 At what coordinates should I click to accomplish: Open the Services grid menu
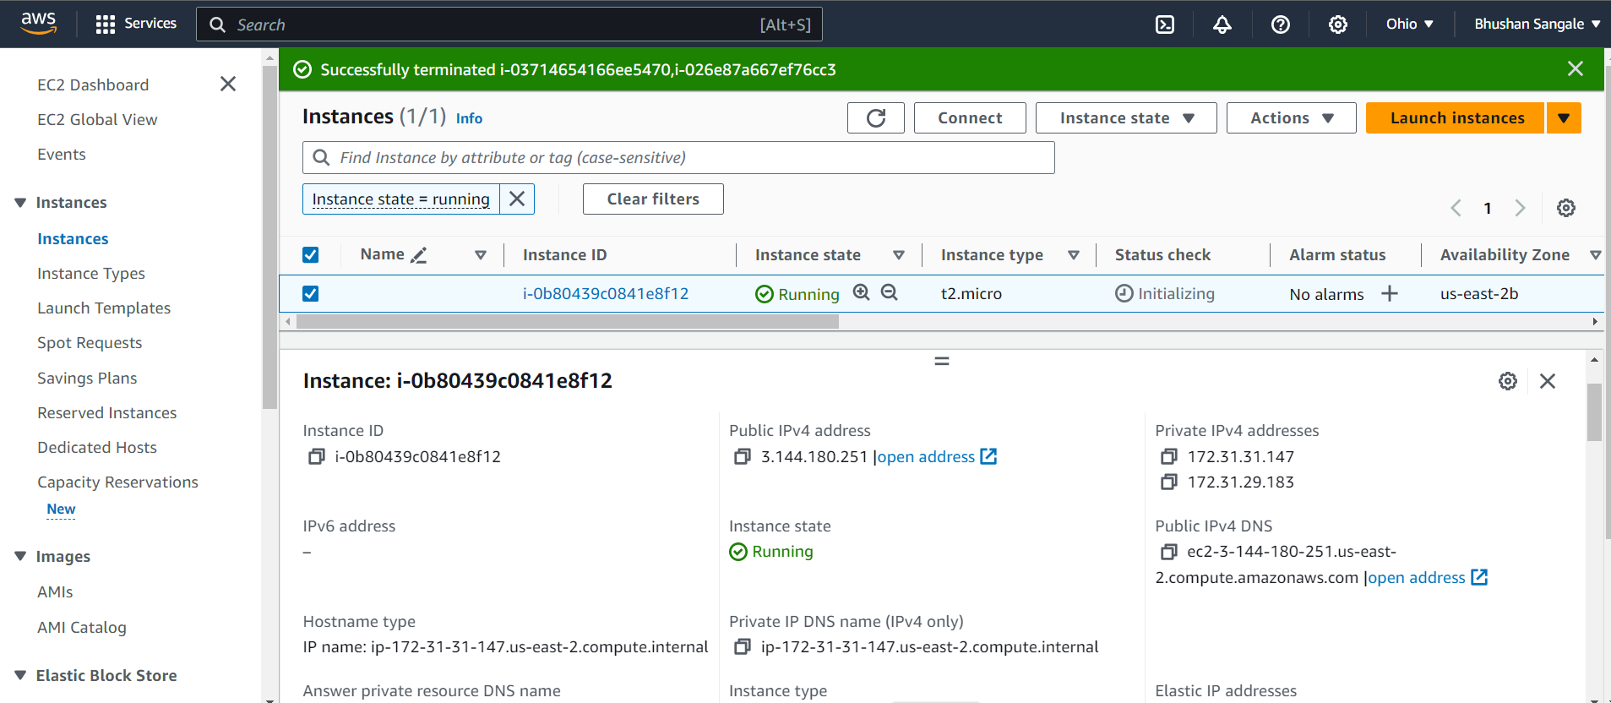coord(136,24)
